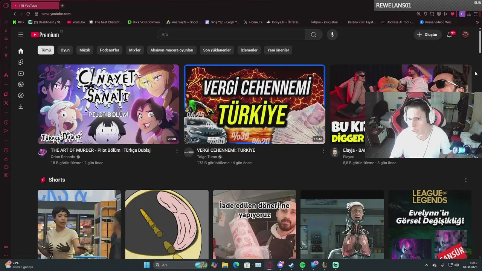The width and height of the screenshot is (482, 271).
Task: Open Discord from the taskbar
Action: [280, 265]
